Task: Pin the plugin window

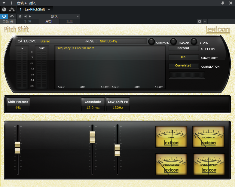Action: point(223,3)
